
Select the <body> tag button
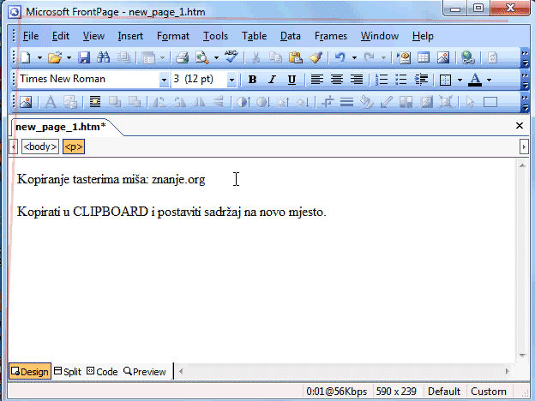coord(40,147)
